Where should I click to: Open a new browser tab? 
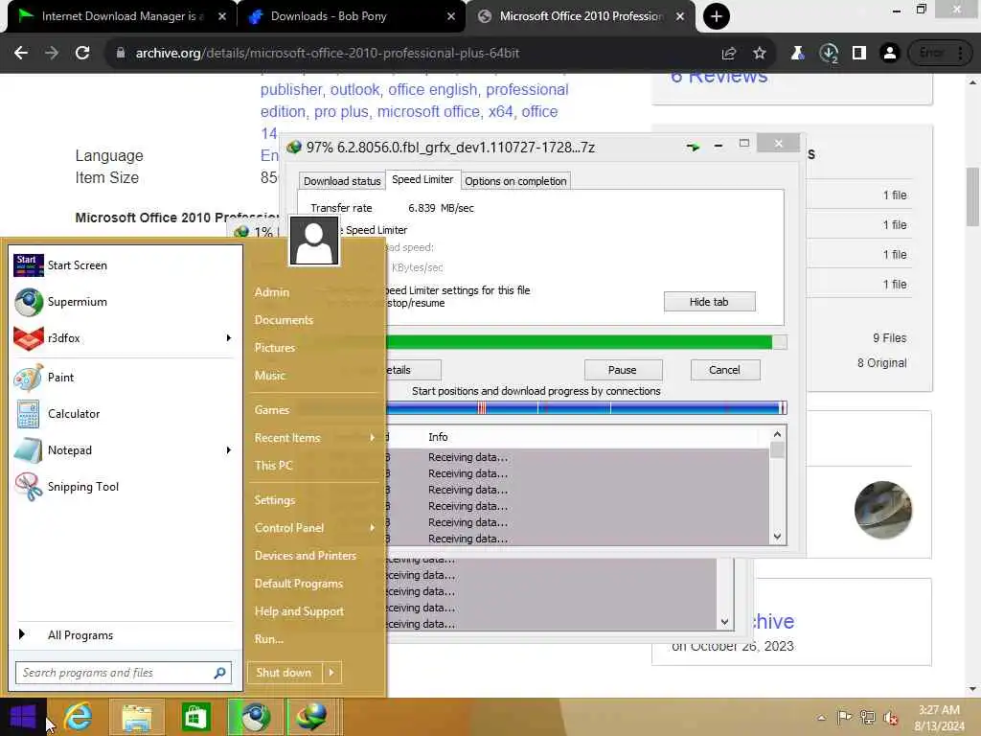point(717,16)
